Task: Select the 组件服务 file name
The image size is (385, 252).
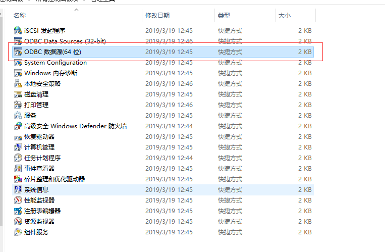Action: pyautogui.click(x=36, y=232)
